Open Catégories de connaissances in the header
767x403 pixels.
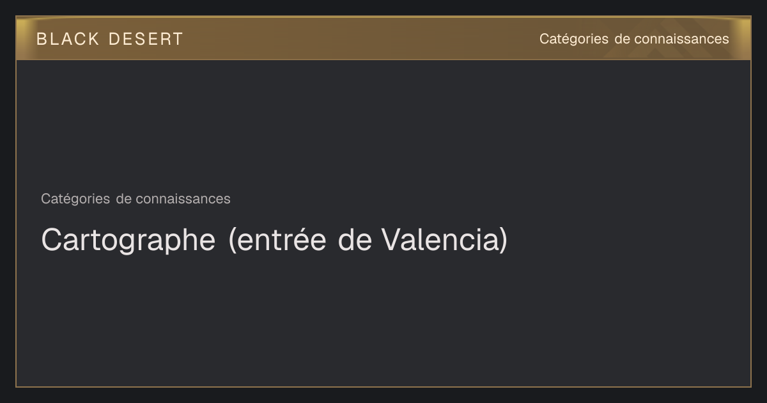(634, 39)
